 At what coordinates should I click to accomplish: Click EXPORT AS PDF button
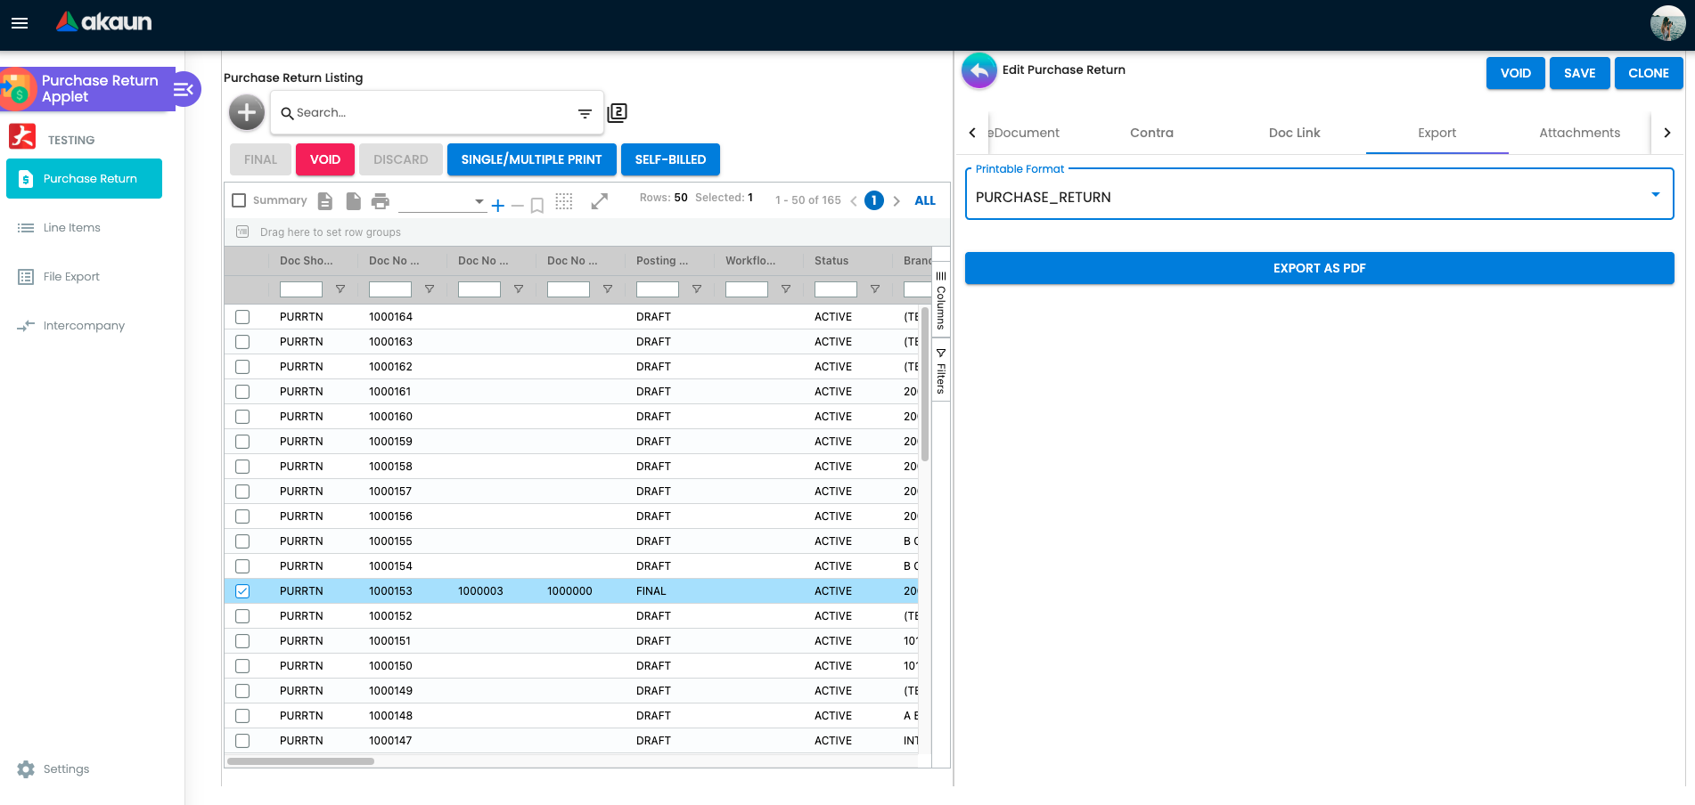1319,268
